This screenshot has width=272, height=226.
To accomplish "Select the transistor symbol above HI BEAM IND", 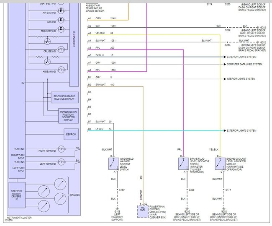I will click(47, 62).
